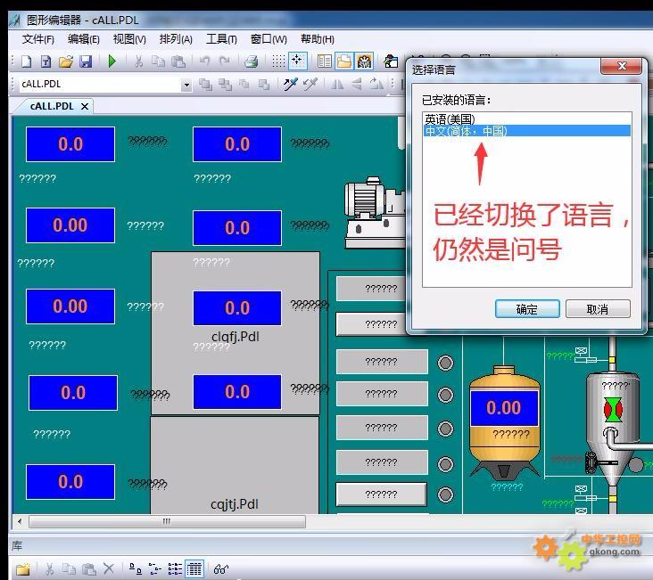Print the picture with the printer icon
This screenshot has width=653, height=580.
252,61
